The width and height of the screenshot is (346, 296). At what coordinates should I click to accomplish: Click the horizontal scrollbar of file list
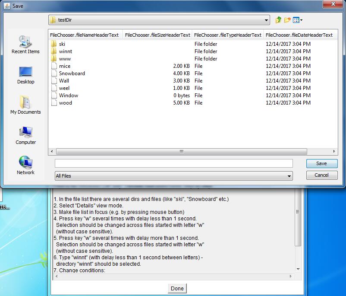[x=181, y=152]
